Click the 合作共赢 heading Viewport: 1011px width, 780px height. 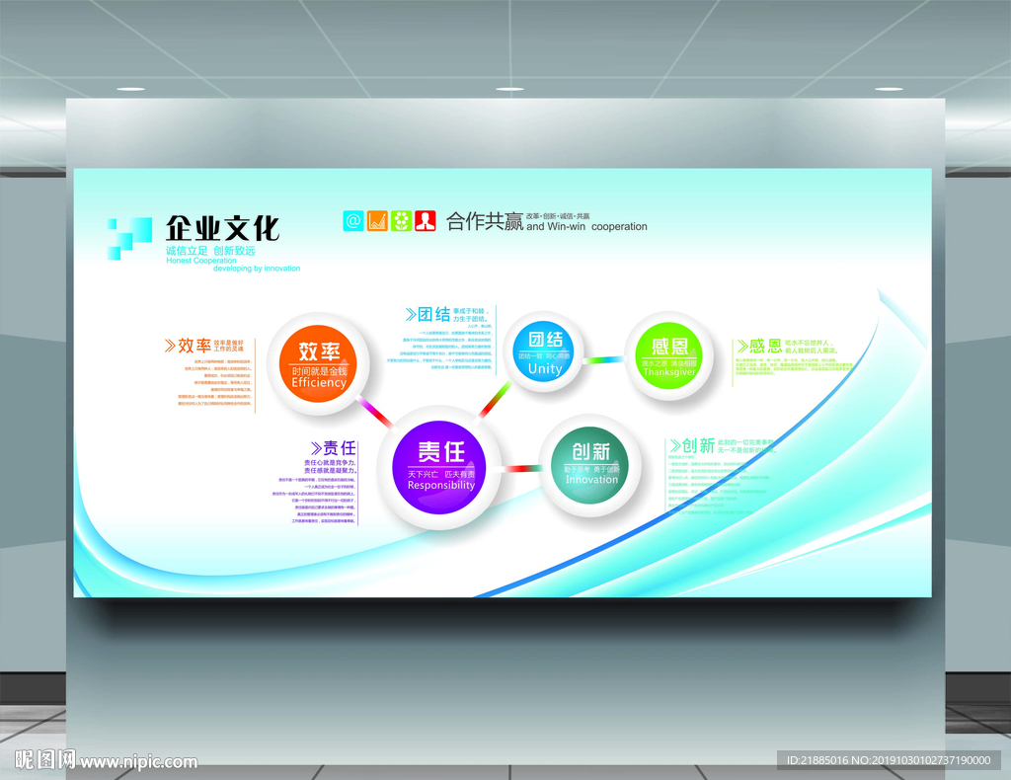(x=485, y=221)
